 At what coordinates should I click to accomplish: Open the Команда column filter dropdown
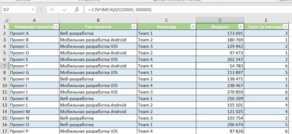pos(193,27)
